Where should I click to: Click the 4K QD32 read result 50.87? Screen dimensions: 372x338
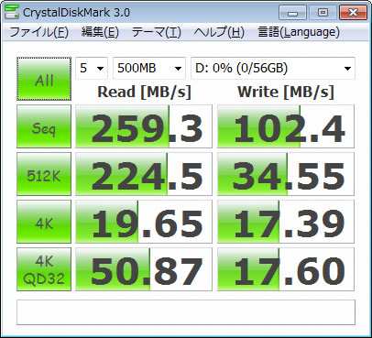tap(144, 269)
